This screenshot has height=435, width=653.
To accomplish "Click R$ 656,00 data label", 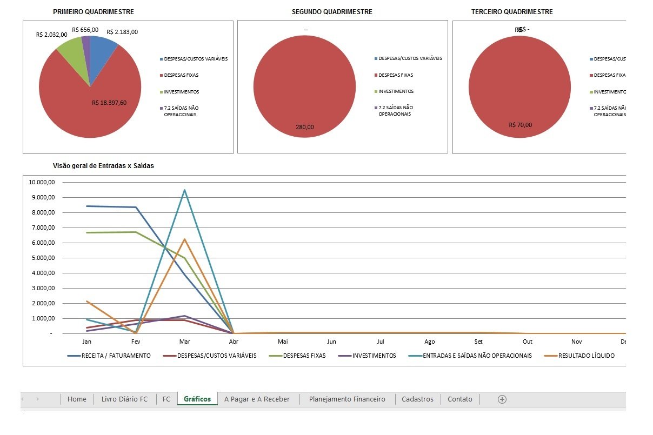I will coord(85,30).
